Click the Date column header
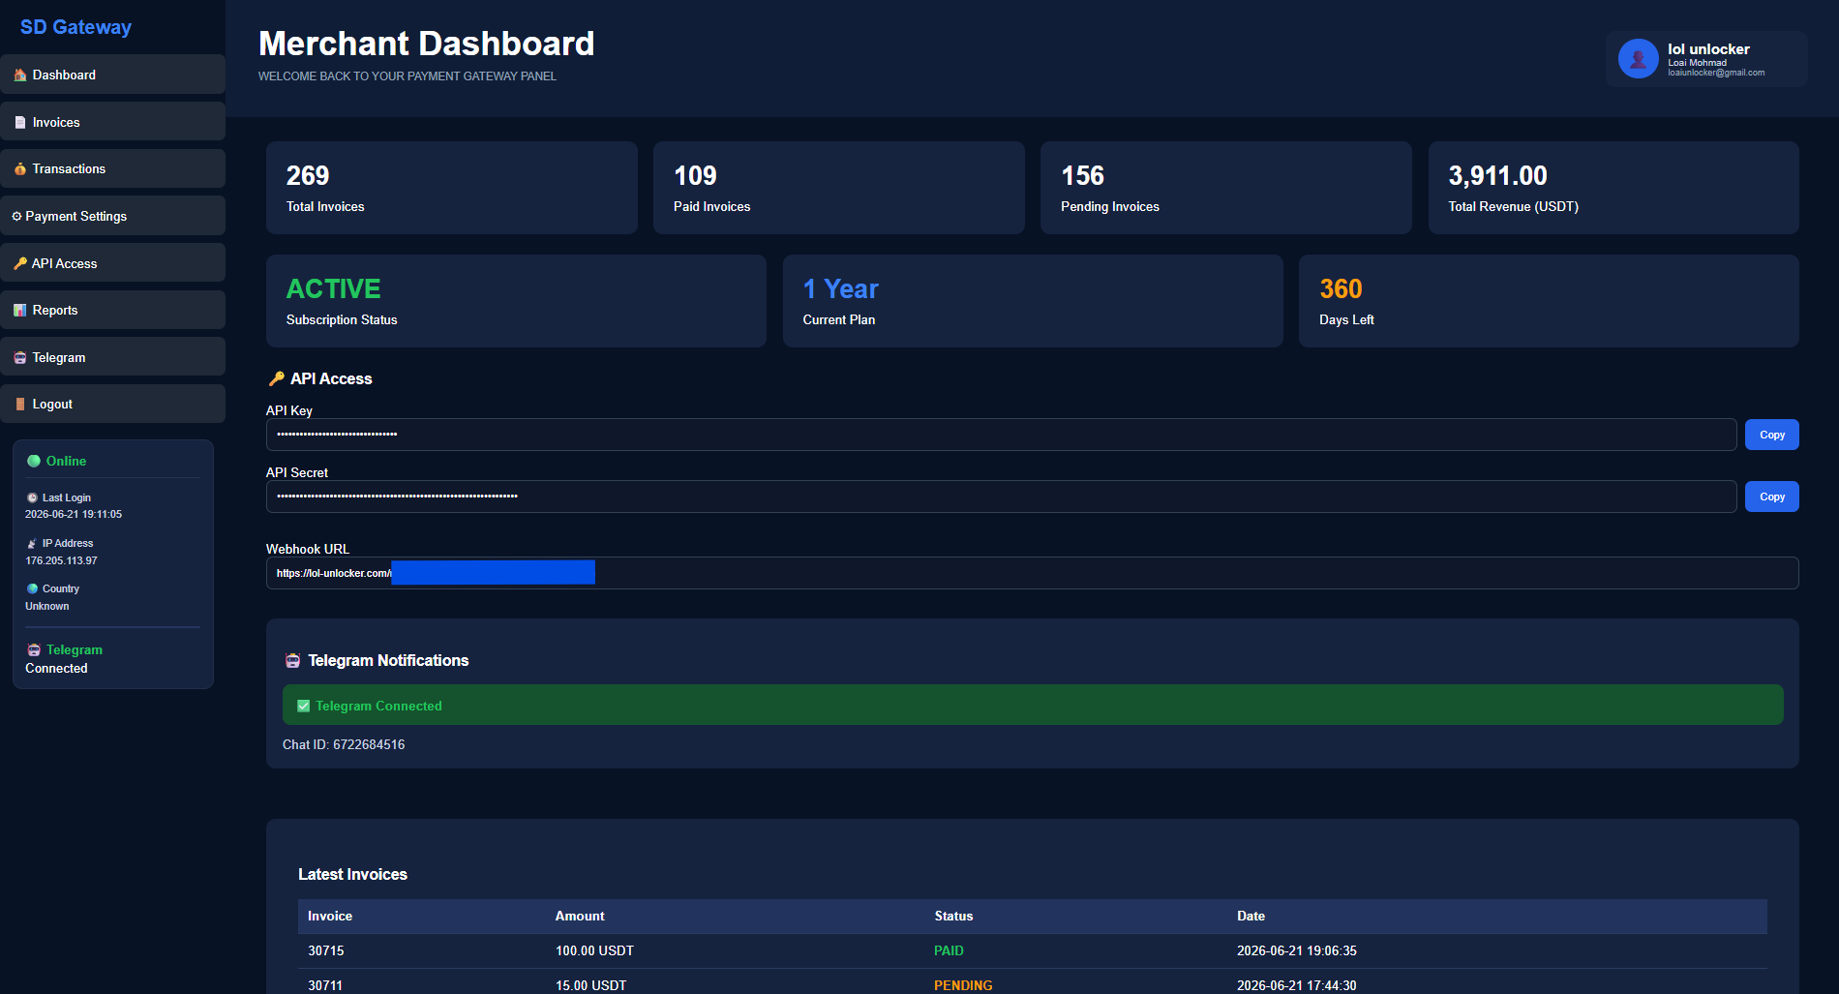Image resolution: width=1839 pixels, height=994 pixels. coord(1251,916)
